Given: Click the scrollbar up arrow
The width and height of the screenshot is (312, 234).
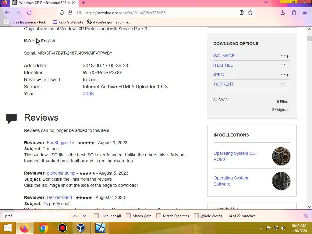Looking at the screenshot, I should click(309, 29).
